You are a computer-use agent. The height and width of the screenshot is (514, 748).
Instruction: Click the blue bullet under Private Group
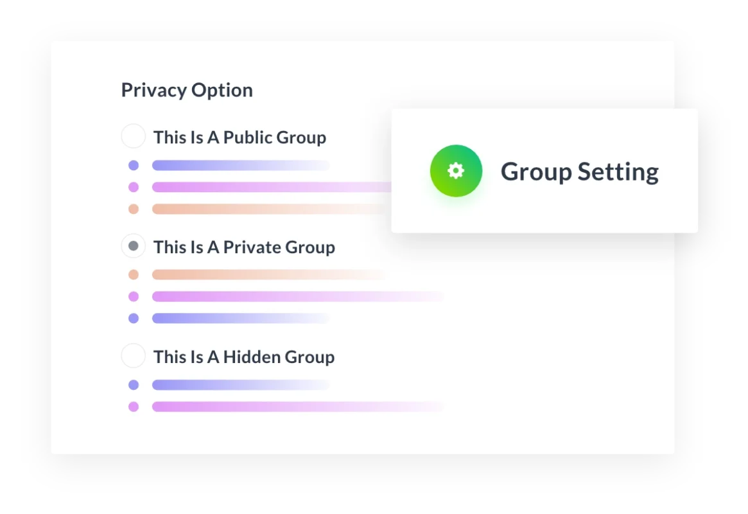coord(134,318)
